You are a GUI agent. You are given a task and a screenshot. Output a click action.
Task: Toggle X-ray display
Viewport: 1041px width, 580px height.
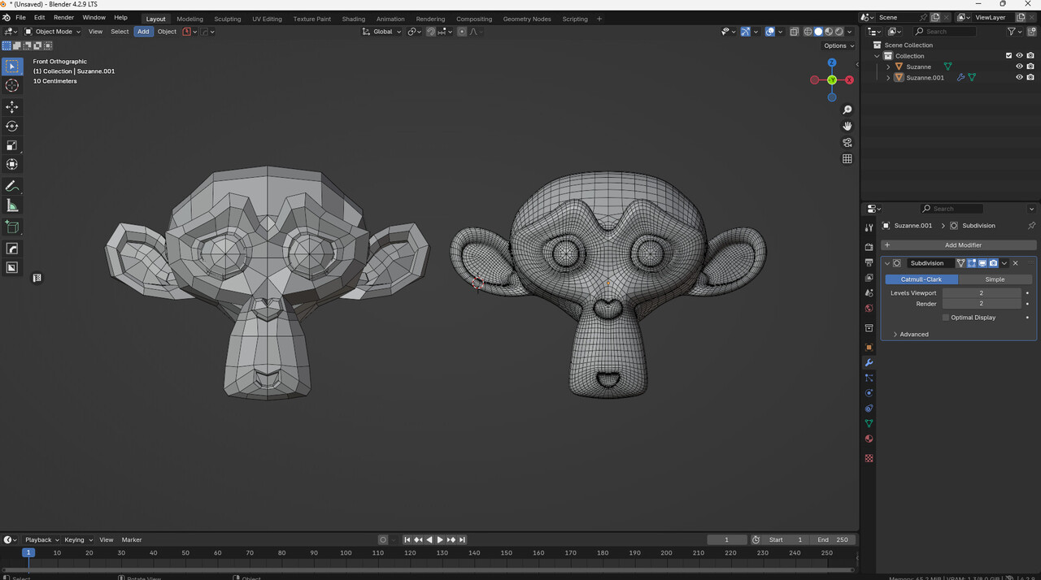pyautogui.click(x=795, y=32)
